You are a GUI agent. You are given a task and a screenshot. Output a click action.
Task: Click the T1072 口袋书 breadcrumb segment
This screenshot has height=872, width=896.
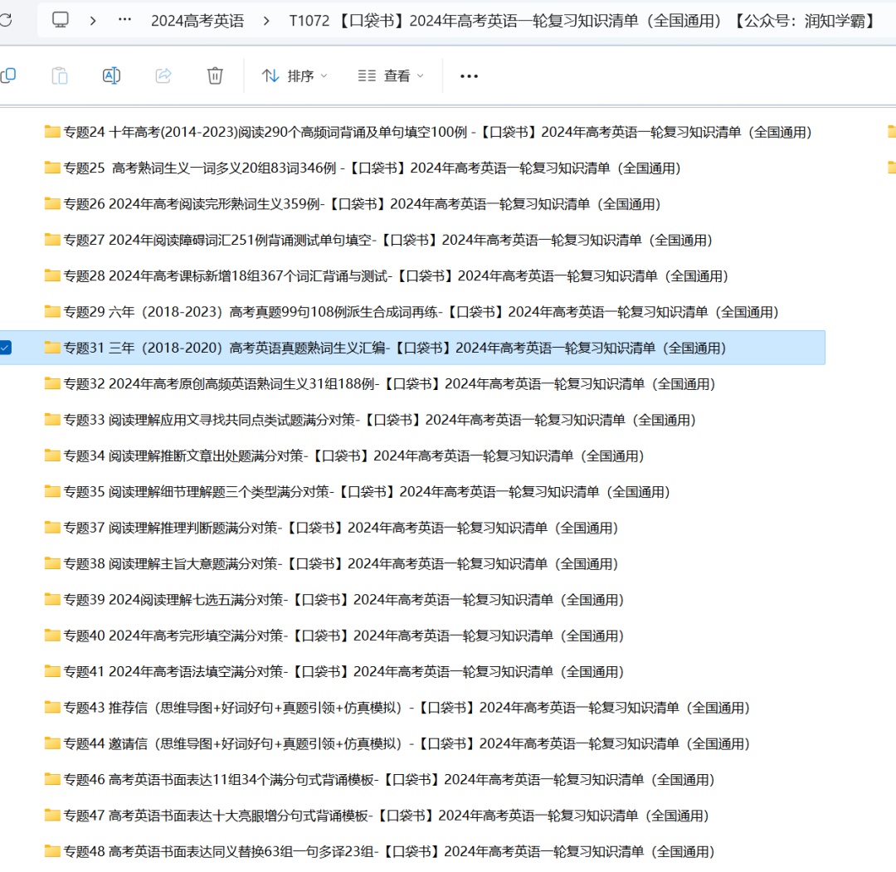pos(582,21)
